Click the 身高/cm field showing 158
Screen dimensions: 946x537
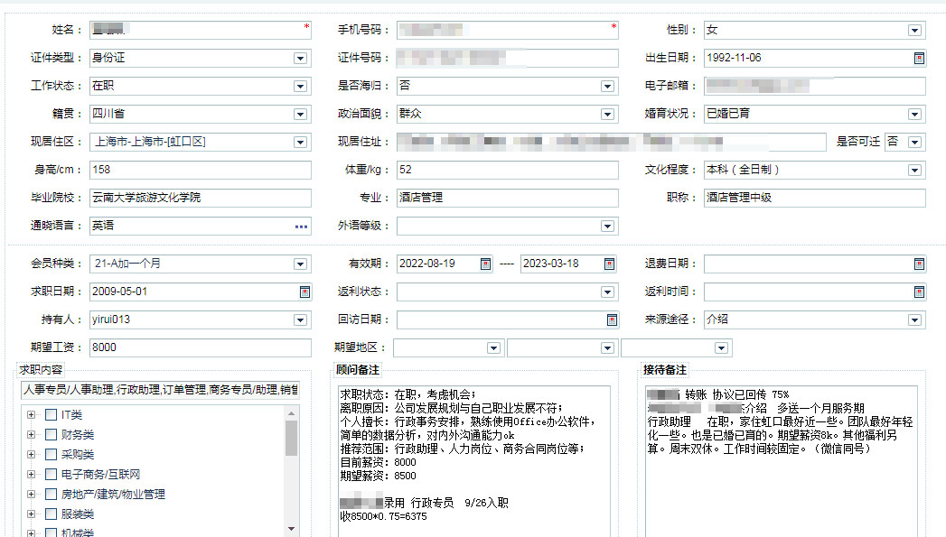(201, 170)
